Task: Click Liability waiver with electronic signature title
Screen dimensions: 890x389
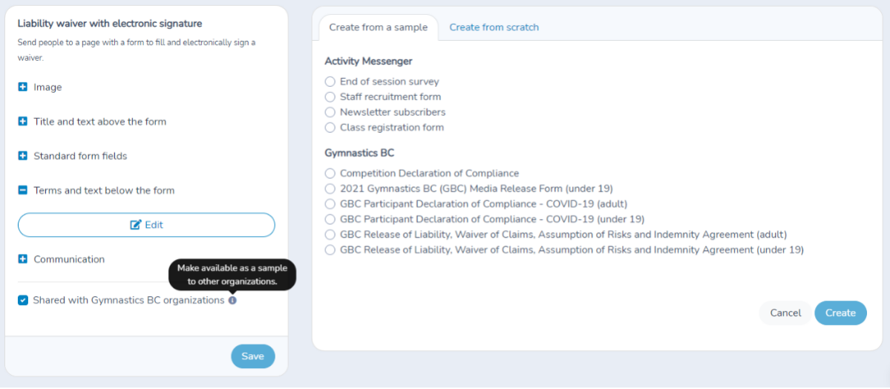Action: coord(110,23)
